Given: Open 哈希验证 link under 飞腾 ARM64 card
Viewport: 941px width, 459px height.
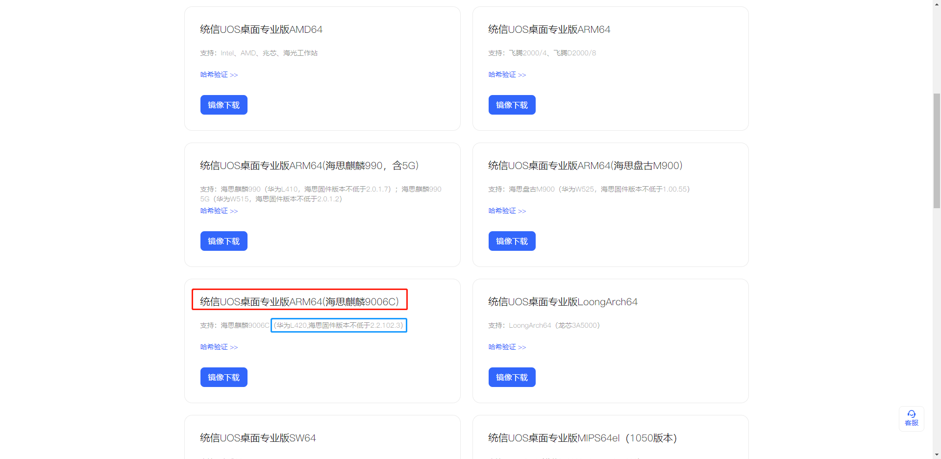Looking at the screenshot, I should click(507, 74).
